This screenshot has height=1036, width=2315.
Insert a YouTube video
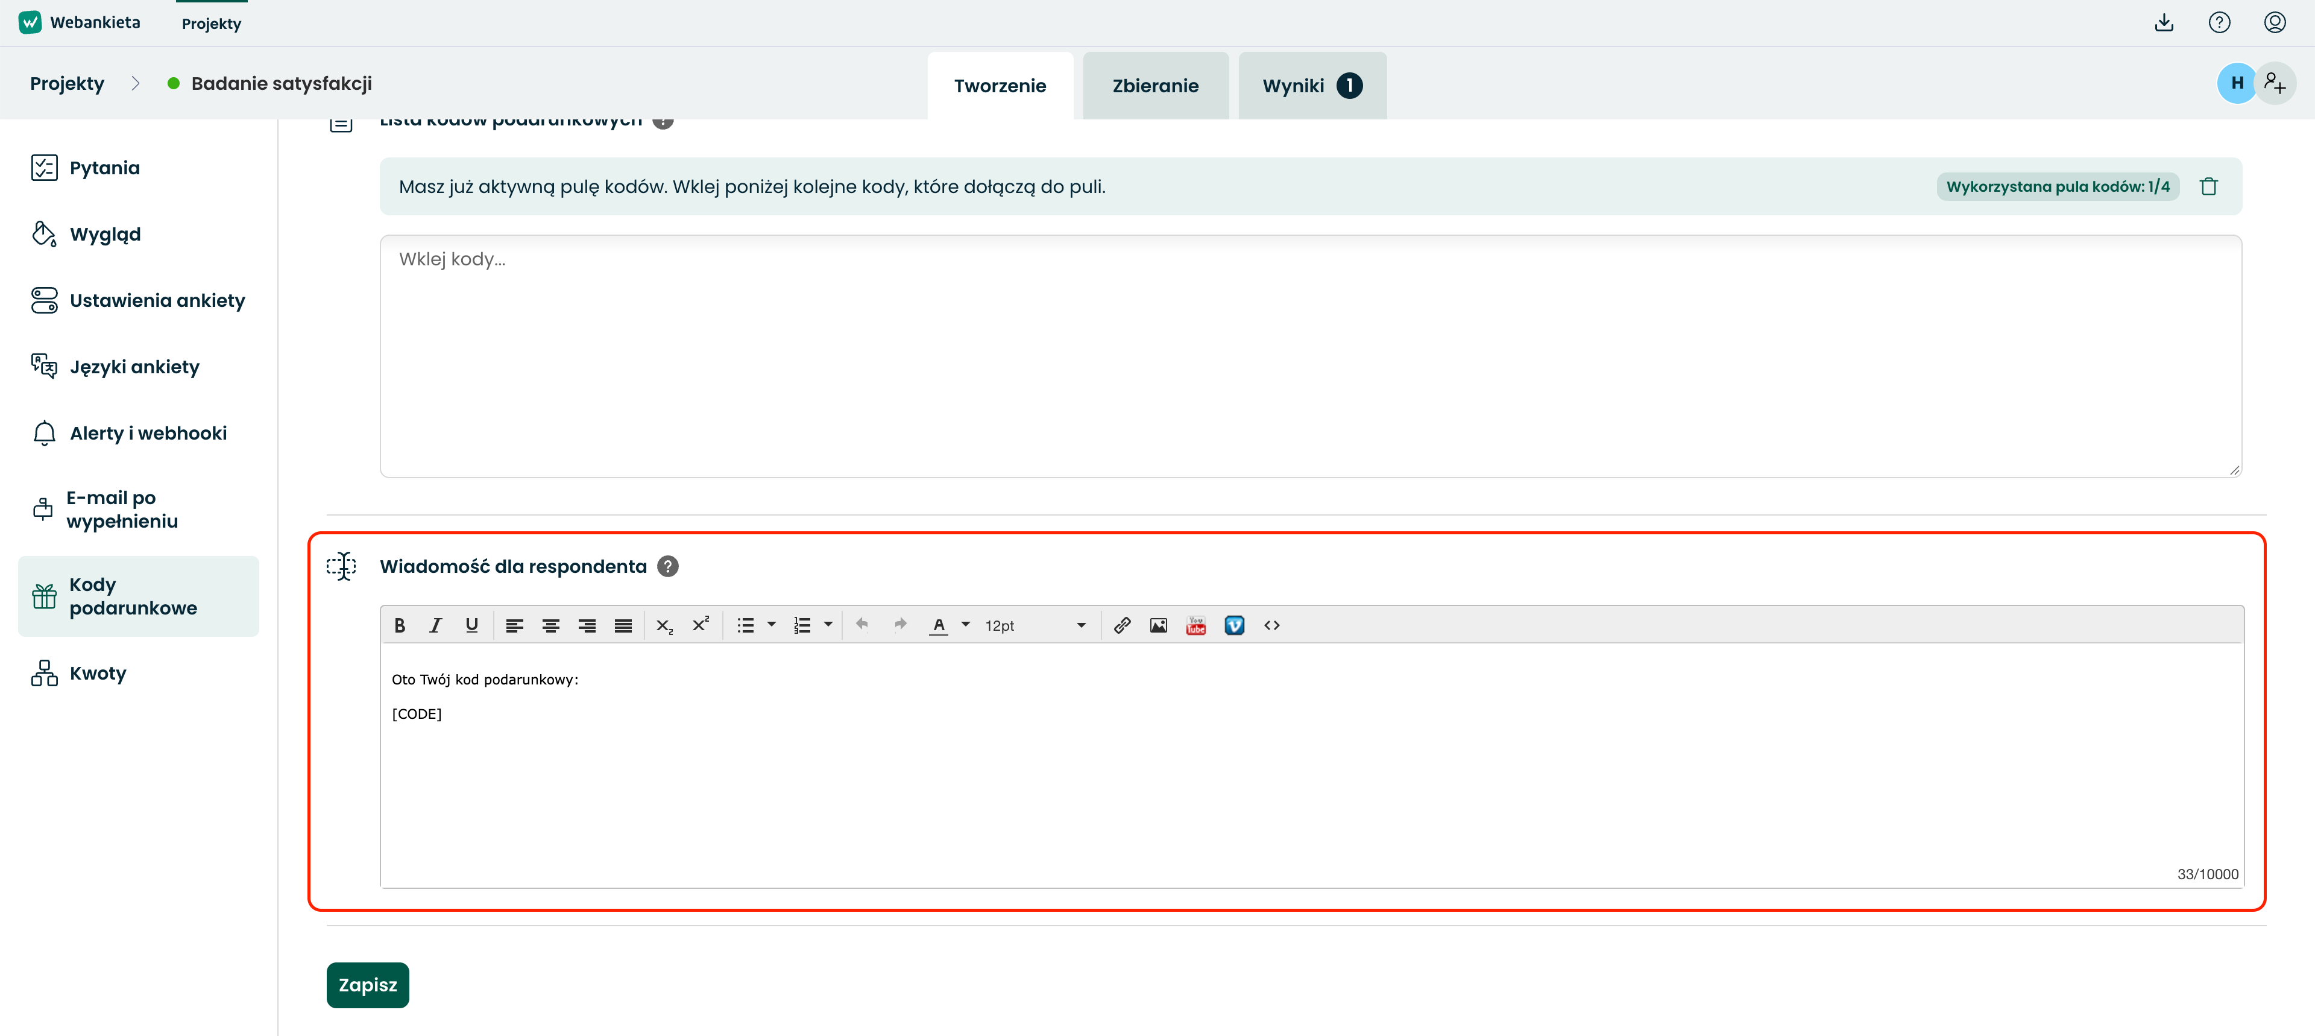point(1195,625)
